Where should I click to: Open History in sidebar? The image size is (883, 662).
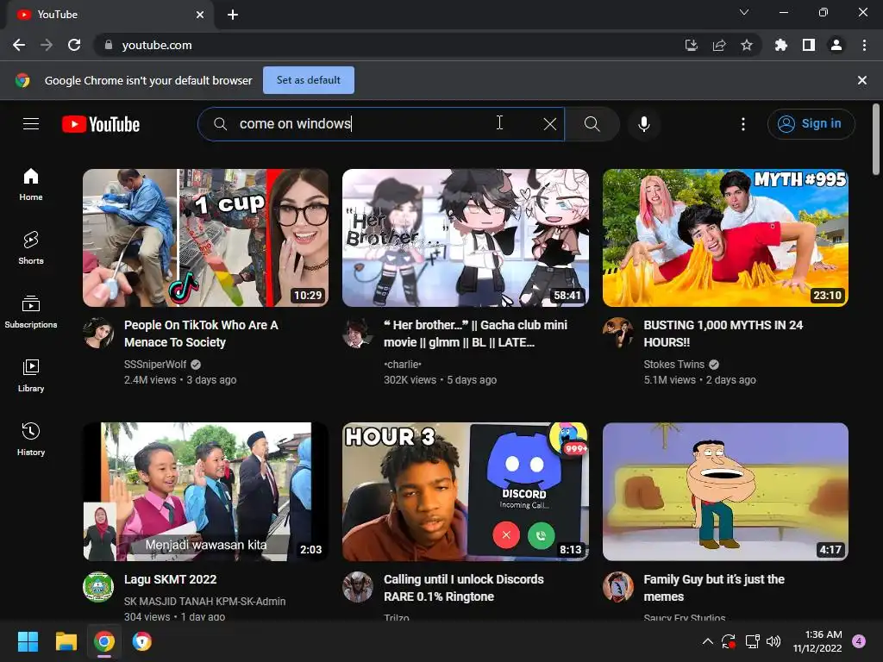tap(31, 439)
